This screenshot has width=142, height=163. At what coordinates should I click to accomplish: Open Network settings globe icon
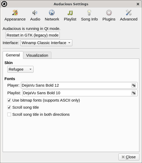tap(52, 13)
